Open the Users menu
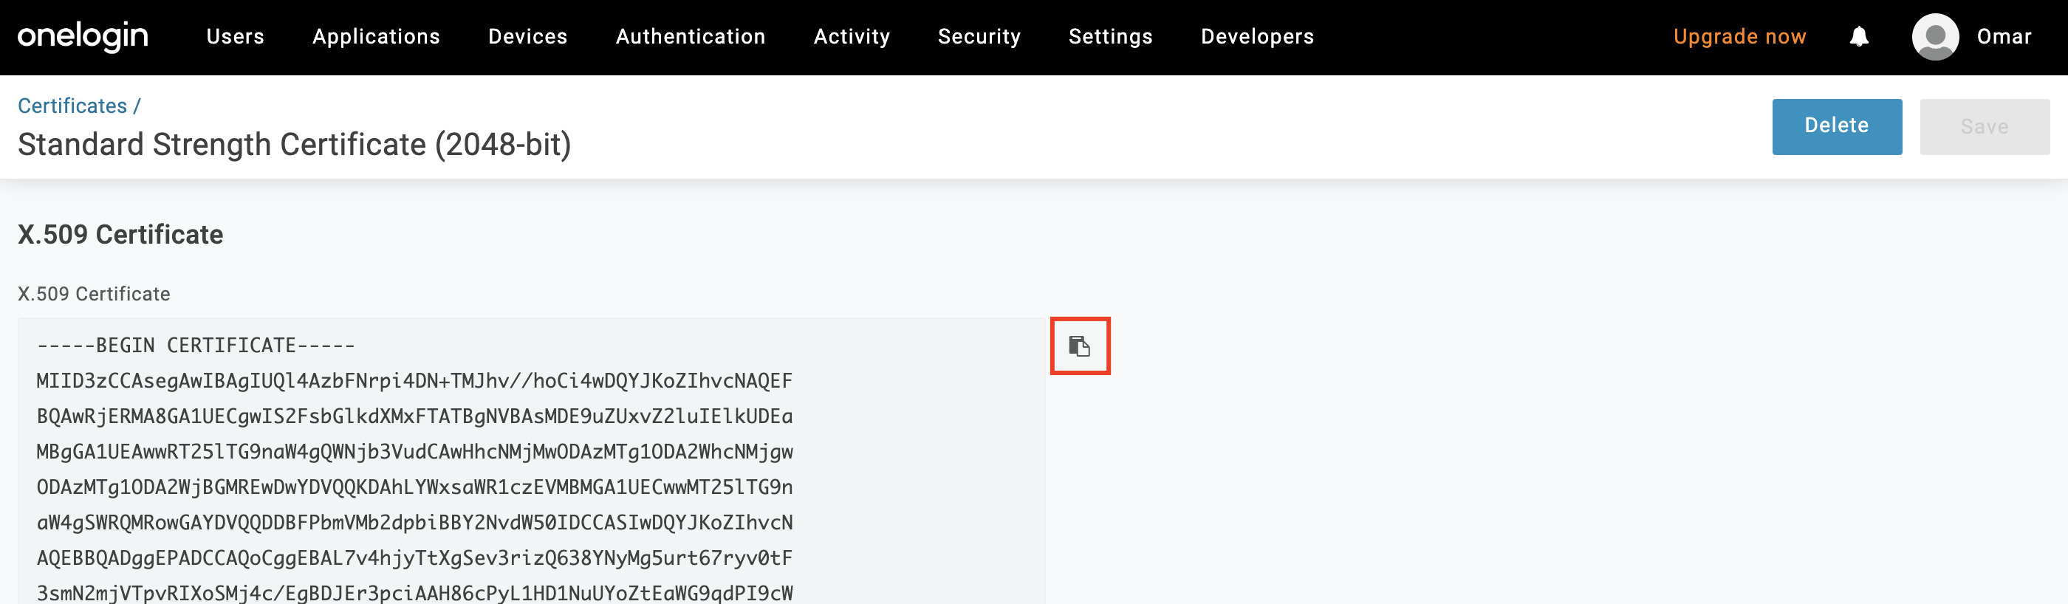 click(x=234, y=37)
